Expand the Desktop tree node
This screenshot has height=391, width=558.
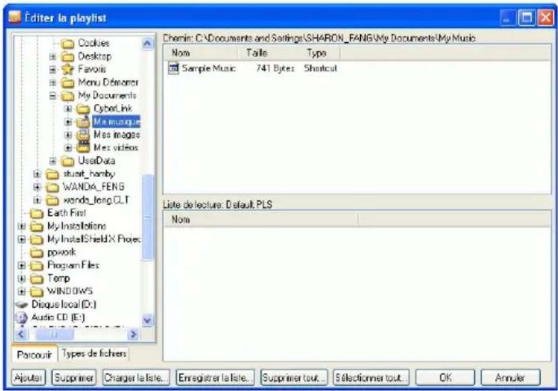pyautogui.click(x=53, y=57)
